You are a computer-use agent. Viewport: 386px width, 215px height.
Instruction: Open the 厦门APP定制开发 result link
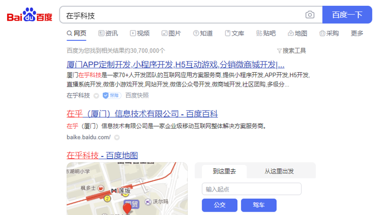point(175,64)
